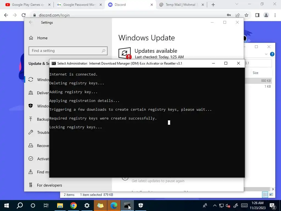
Task: Go back in Chrome browser
Action: pos(6,15)
